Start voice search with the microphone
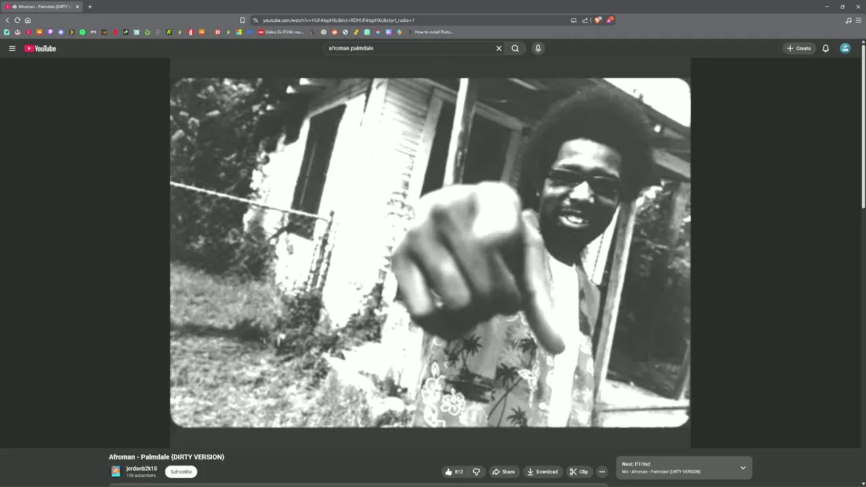The height and width of the screenshot is (487, 866). [538, 48]
